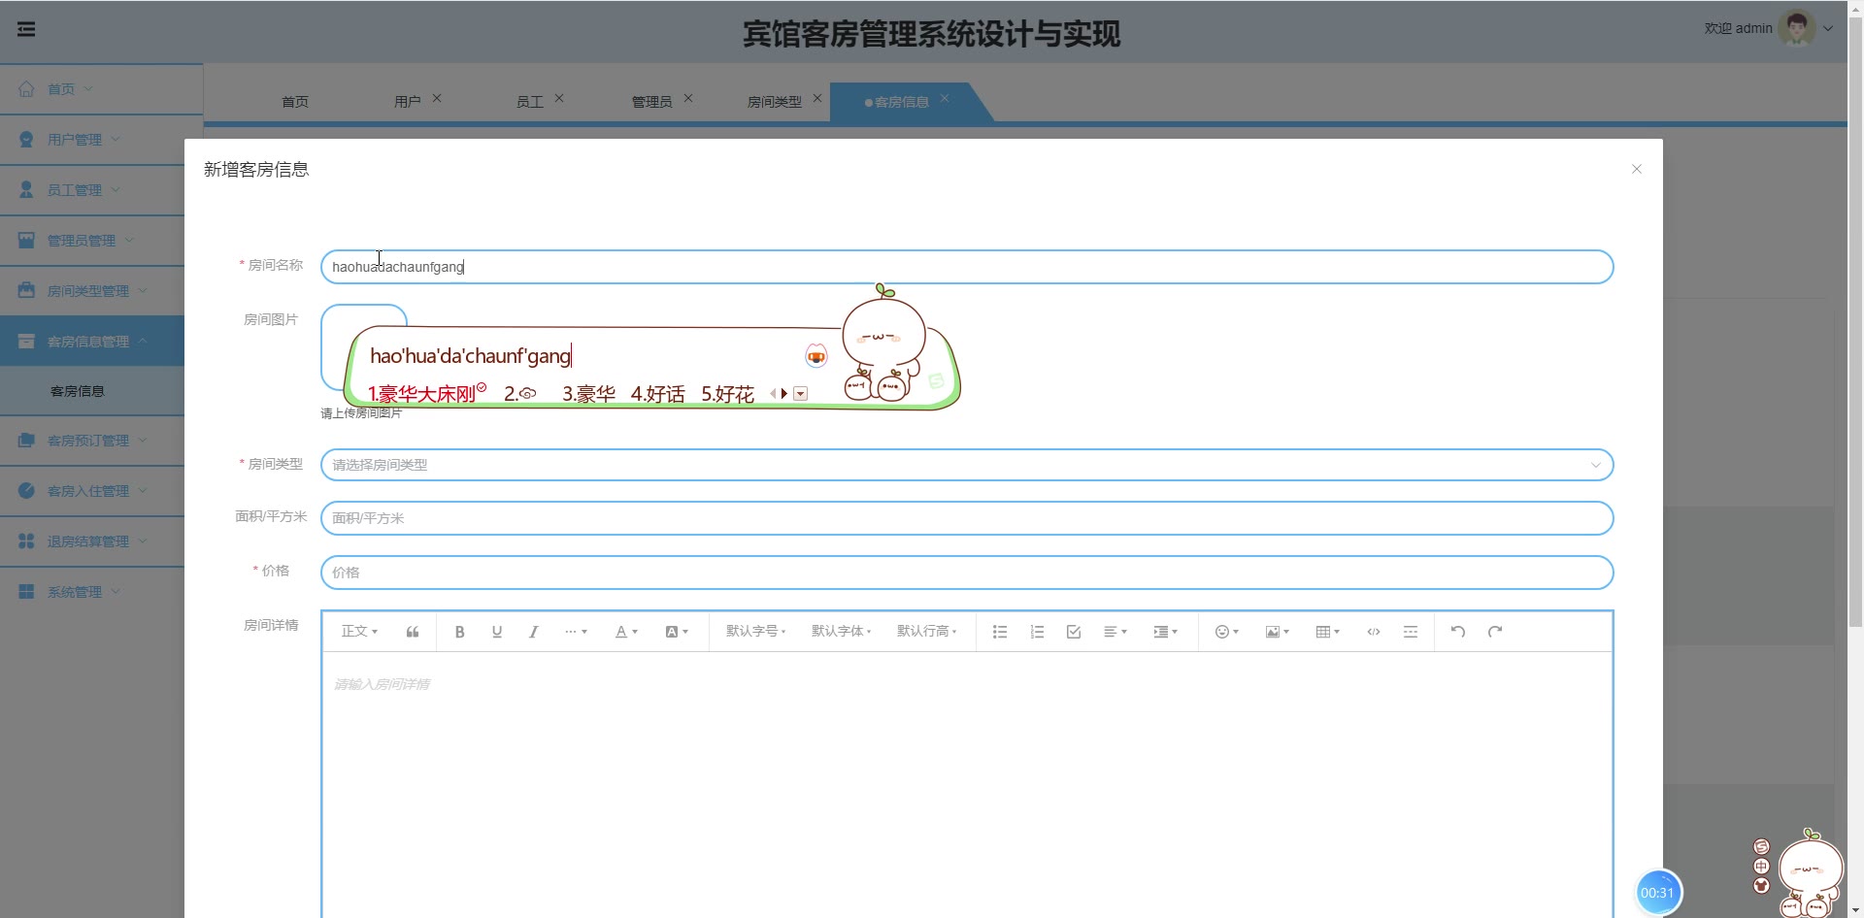1864x918 pixels.
Task: Insert a numbered list
Action: 1037,632
